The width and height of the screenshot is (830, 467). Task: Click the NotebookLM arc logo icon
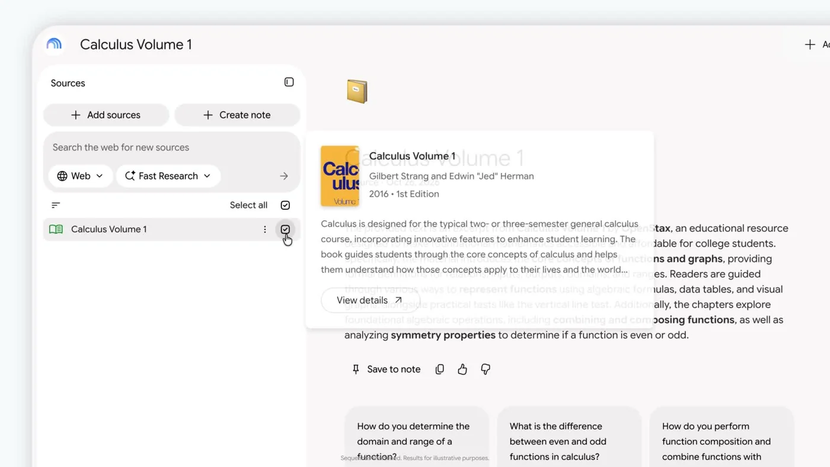pos(54,44)
